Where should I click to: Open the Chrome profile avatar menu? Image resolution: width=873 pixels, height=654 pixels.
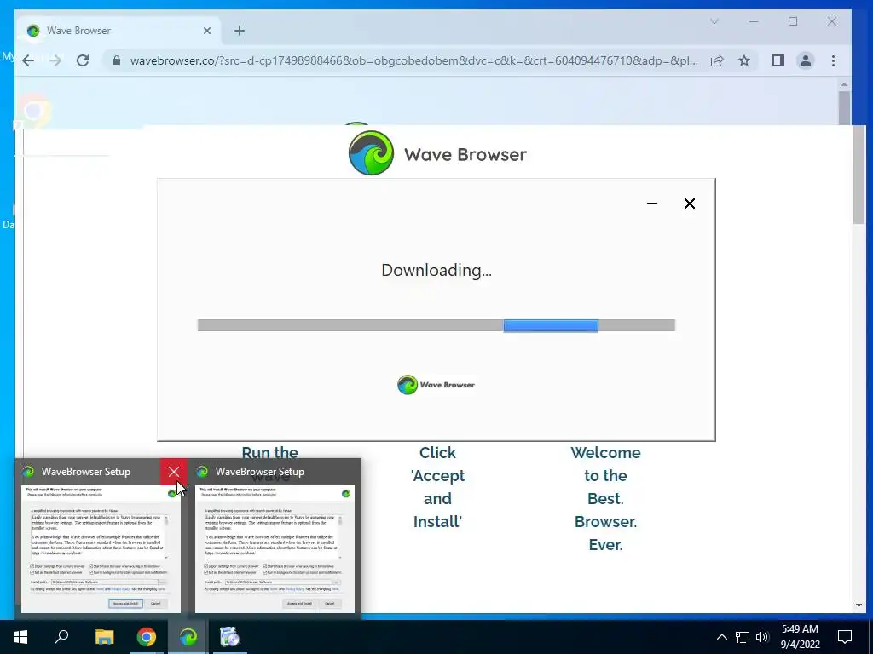806,60
